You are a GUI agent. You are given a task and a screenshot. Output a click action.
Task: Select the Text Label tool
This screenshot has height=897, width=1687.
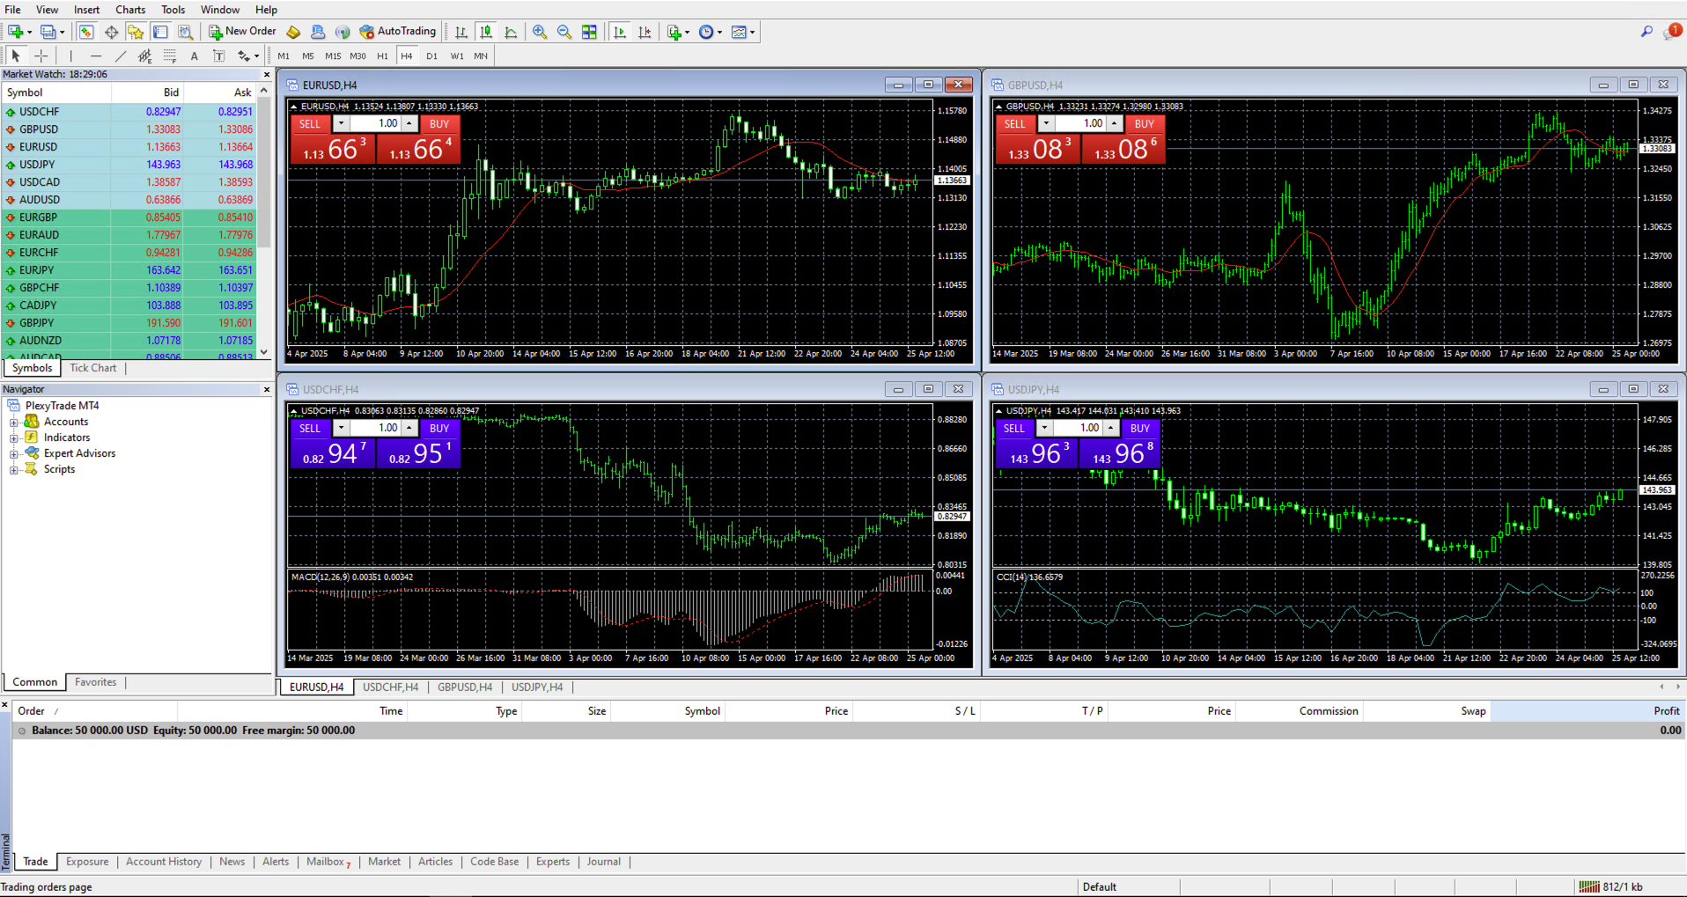coord(219,55)
